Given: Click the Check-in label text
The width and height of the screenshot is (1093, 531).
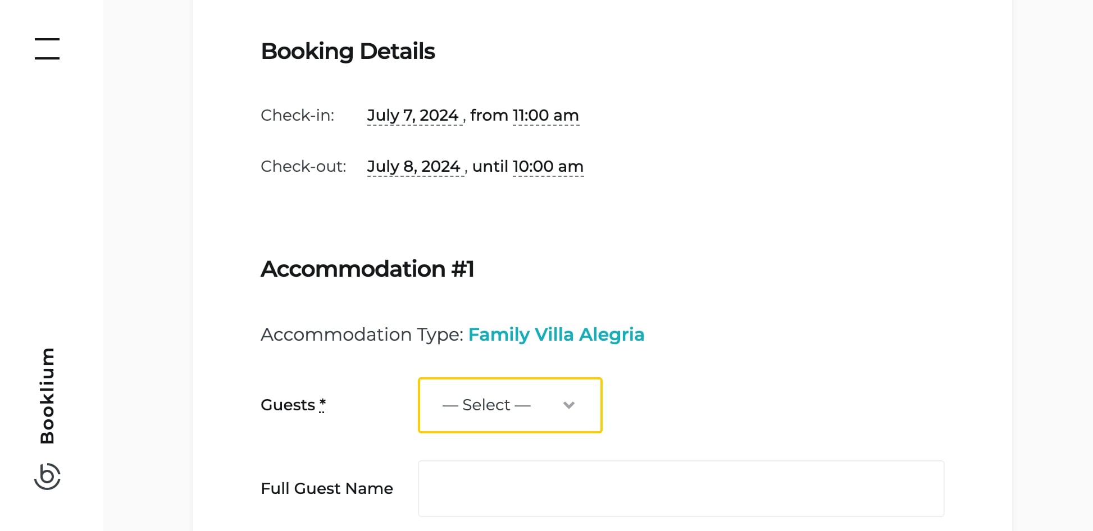Looking at the screenshot, I should click(297, 116).
